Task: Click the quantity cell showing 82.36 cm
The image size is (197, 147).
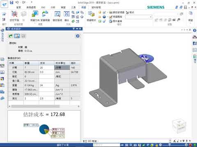Action: click(31, 72)
